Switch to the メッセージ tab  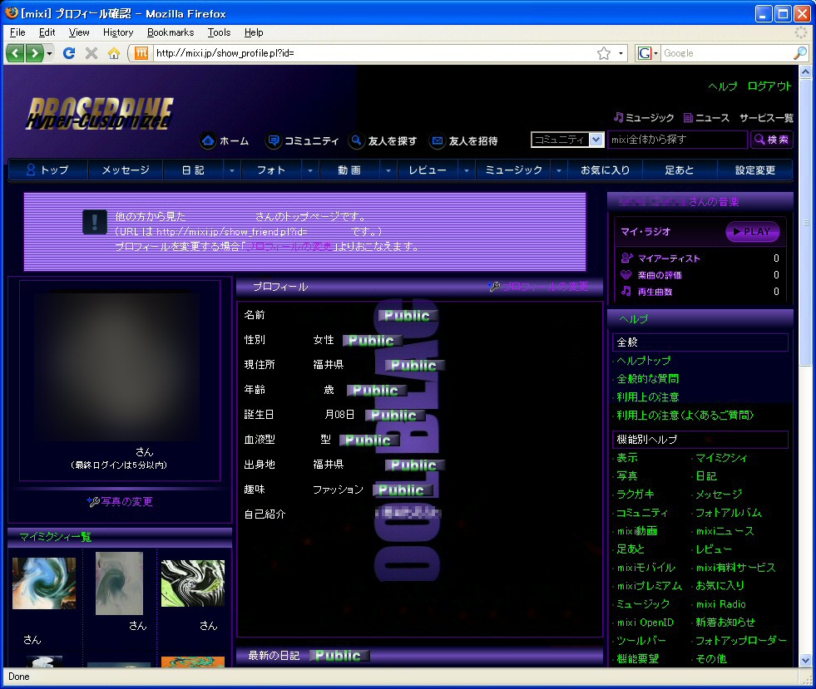click(126, 170)
